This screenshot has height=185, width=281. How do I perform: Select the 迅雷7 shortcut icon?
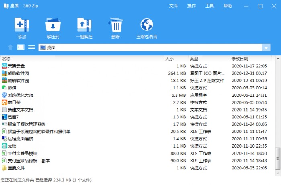tap(4, 117)
